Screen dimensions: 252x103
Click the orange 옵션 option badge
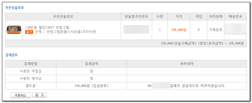click(29, 32)
